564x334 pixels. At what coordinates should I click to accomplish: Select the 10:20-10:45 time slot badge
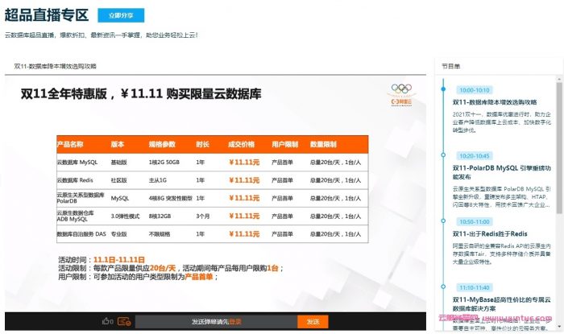pos(474,155)
